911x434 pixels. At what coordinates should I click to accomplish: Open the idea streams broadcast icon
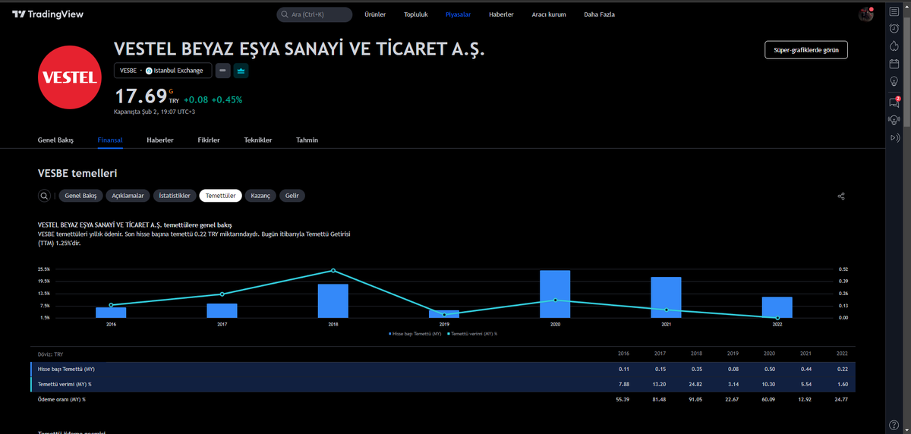[x=894, y=120]
